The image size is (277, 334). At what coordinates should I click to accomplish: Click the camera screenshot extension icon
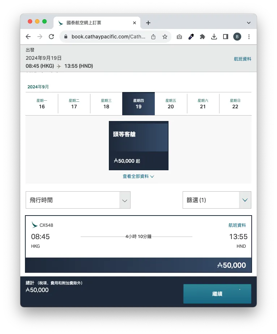pos(179,37)
